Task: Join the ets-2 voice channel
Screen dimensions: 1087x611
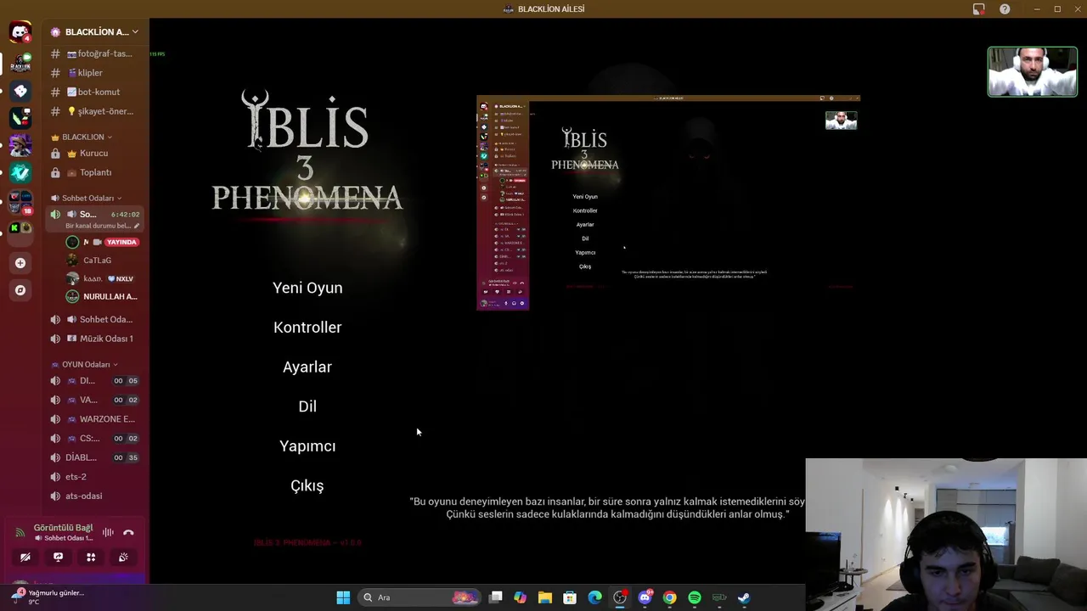Action: pyautogui.click(x=95, y=477)
